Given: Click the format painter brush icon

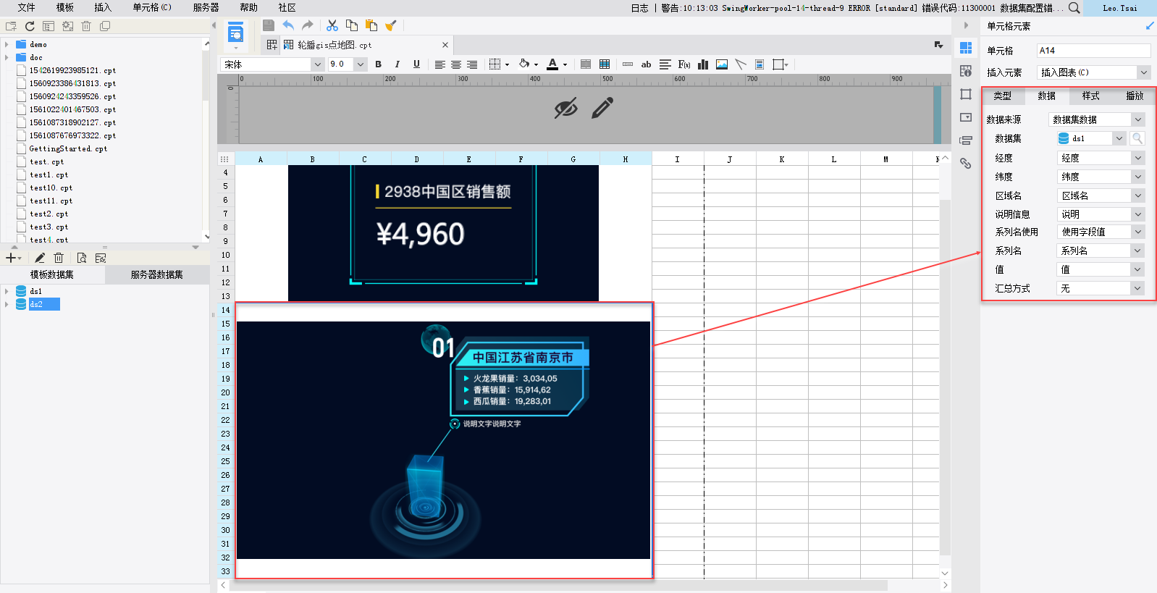Looking at the screenshot, I should [x=391, y=25].
